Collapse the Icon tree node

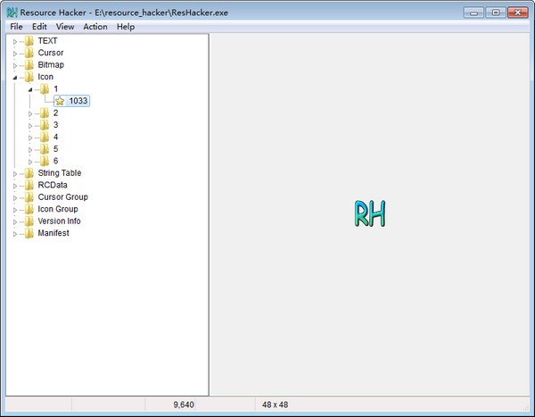[x=15, y=78]
